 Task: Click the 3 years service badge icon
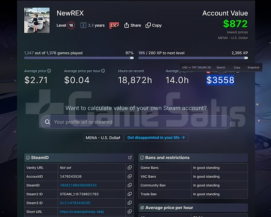click(x=83, y=25)
